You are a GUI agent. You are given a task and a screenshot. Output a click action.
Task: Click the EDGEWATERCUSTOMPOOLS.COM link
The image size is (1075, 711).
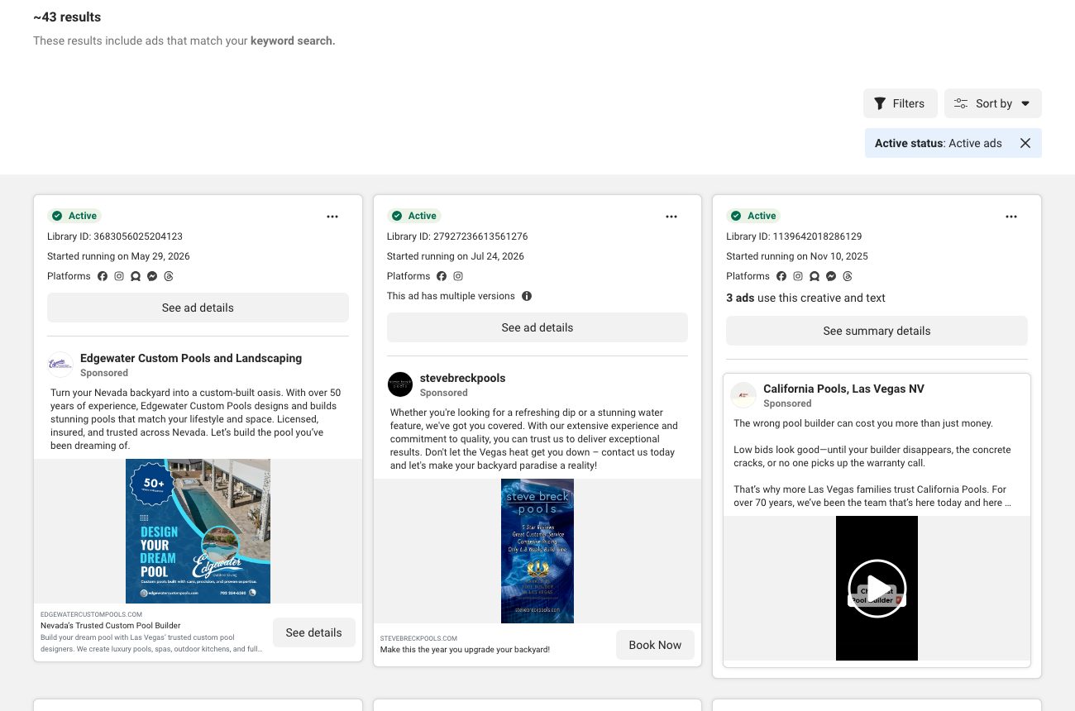tap(92, 615)
